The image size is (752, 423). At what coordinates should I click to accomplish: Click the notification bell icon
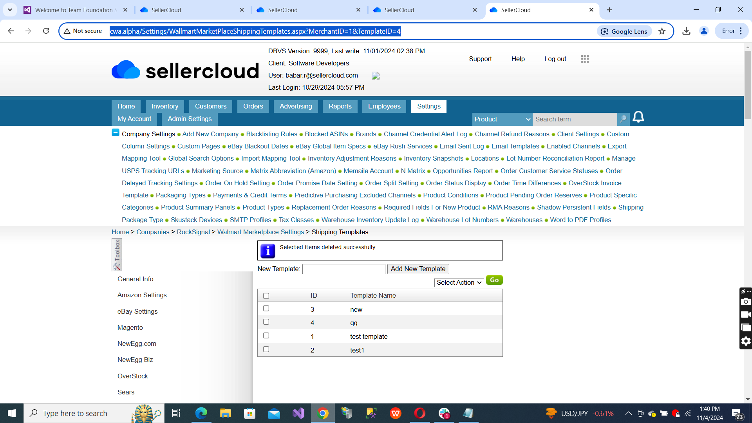(638, 117)
